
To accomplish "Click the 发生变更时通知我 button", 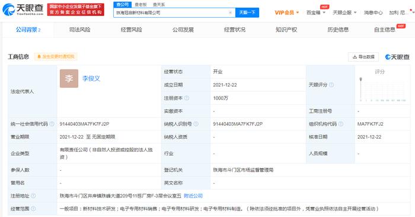I will [56, 57].
